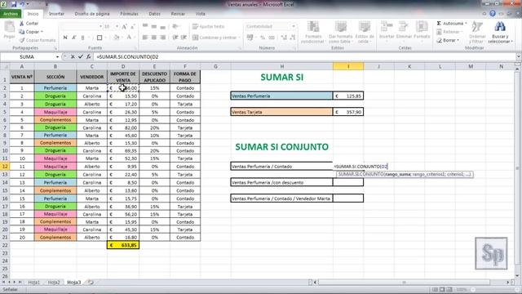Image resolution: width=522 pixels, height=294 pixels.
Task: Click the thousands separator 000 icon
Action: point(272,38)
